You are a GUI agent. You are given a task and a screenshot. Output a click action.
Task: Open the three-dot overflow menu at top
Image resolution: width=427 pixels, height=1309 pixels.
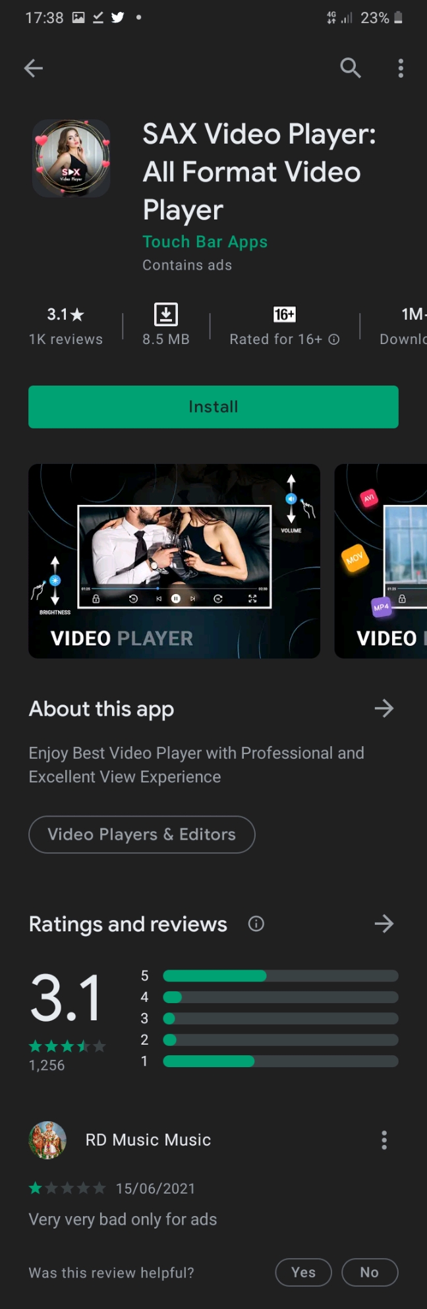coord(401,68)
